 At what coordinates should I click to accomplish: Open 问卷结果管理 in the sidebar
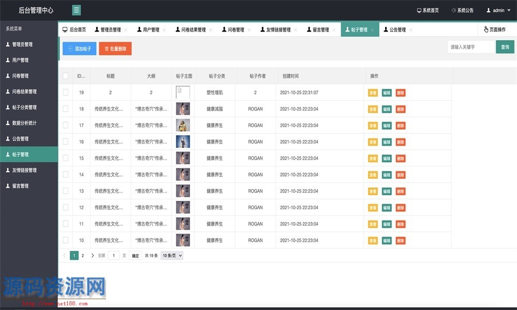(28, 91)
